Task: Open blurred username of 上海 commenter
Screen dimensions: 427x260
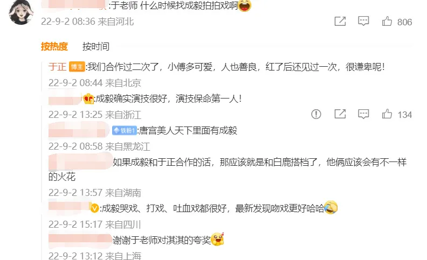Action: (x=80, y=240)
